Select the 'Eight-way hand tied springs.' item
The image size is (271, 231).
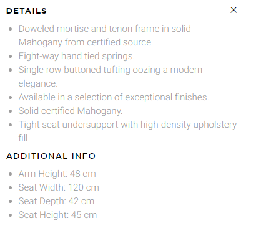click(77, 56)
